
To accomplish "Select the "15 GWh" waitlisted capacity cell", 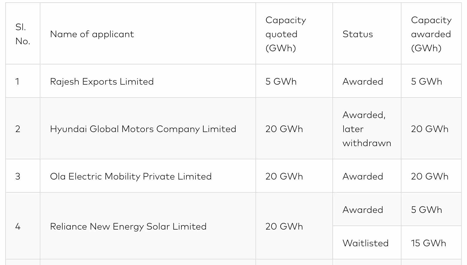I will click(x=428, y=243).
